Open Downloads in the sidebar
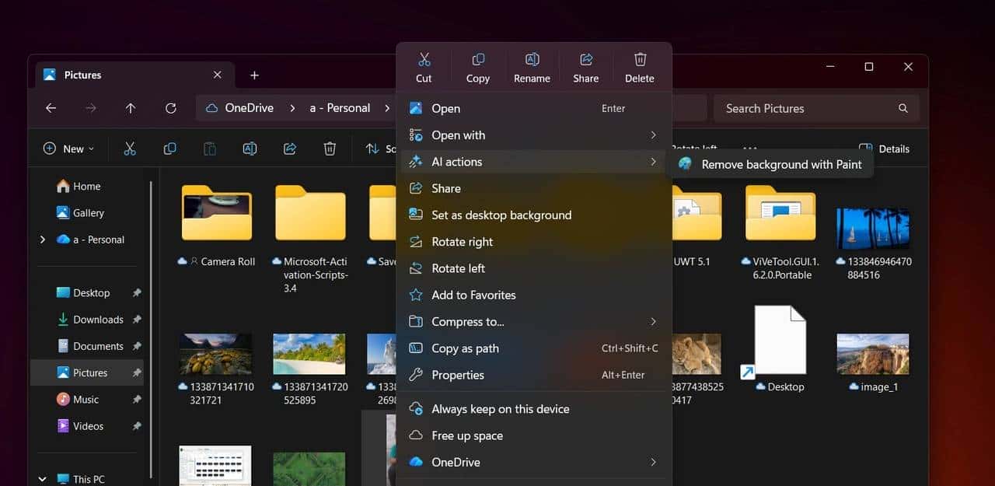This screenshot has height=486, width=995. (98, 320)
